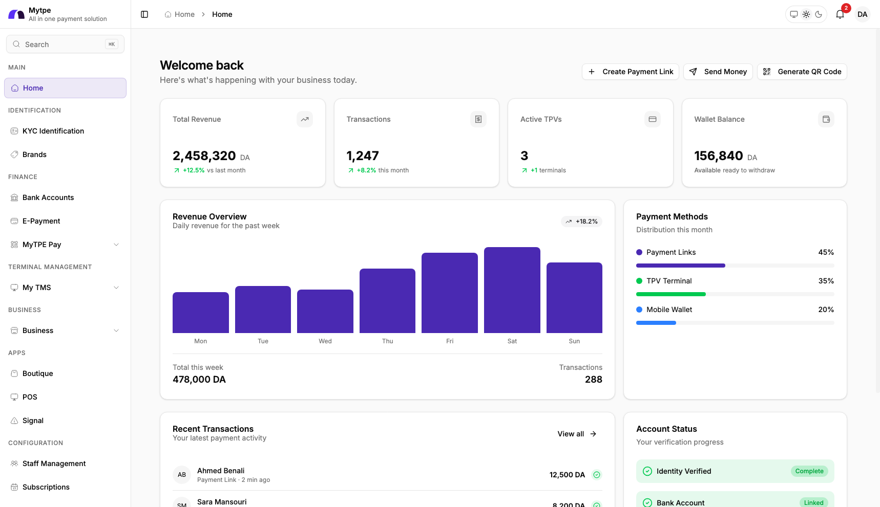This screenshot has width=880, height=507.
Task: Open the E-Payment page
Action: click(41, 221)
